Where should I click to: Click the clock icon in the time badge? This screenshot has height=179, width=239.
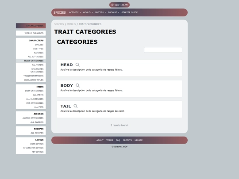(112, 5)
